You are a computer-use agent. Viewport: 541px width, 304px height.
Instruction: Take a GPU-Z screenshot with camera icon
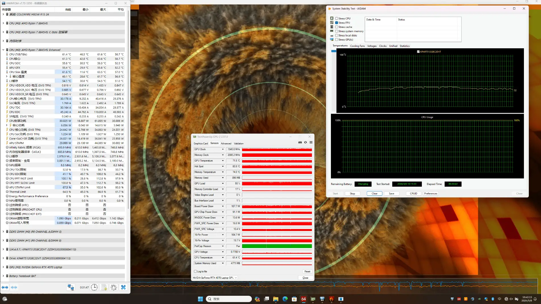(x=300, y=142)
